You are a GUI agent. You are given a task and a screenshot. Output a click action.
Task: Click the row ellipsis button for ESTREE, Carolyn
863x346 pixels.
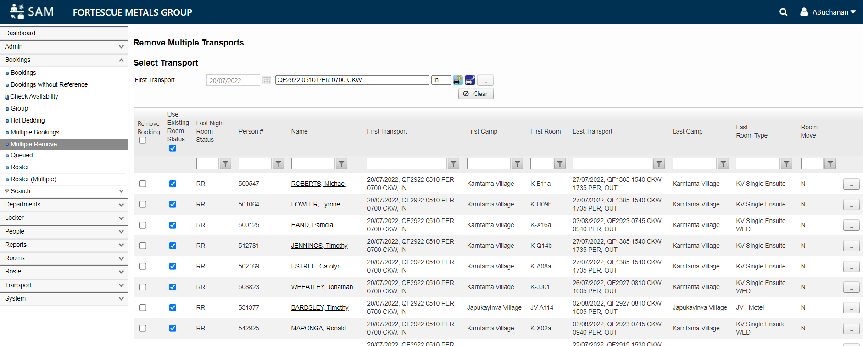pos(851,267)
